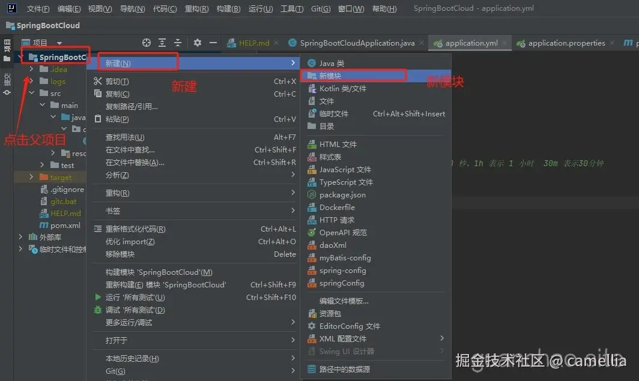Click the Dockerfile icon
Viewport: 639px width, 381px height.
click(x=312, y=207)
